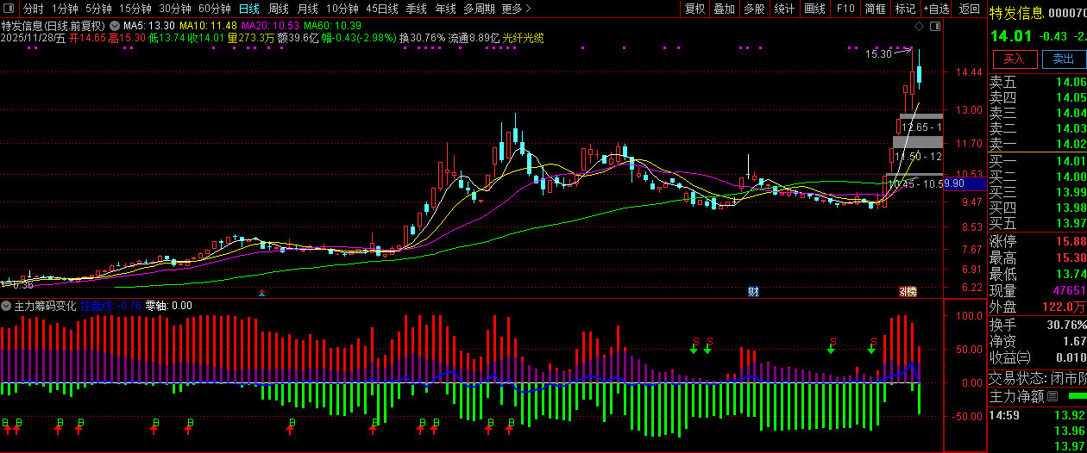Switch to 1分钟 period
This screenshot has width=1087, height=453.
pyautogui.click(x=65, y=9)
